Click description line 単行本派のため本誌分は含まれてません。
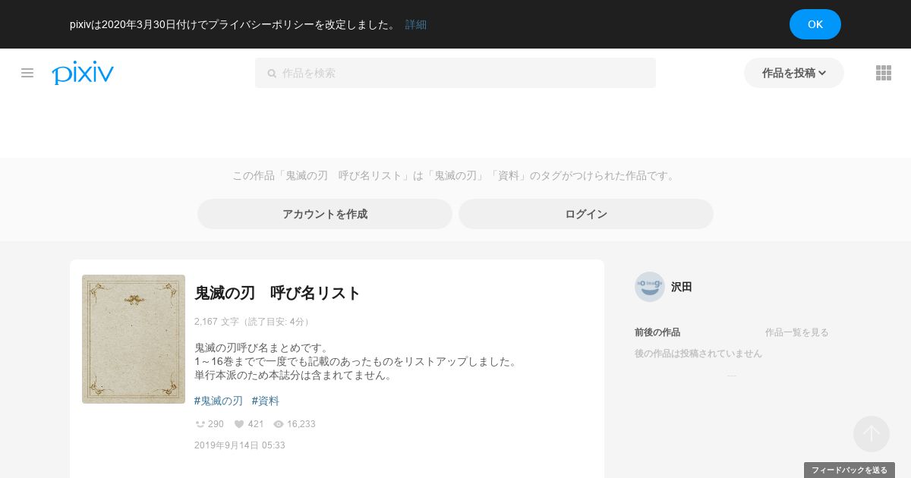Image resolution: width=911 pixels, height=478 pixels. click(295, 375)
